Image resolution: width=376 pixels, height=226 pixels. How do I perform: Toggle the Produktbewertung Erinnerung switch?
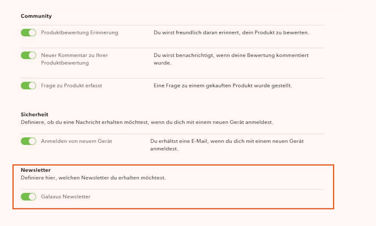click(28, 33)
